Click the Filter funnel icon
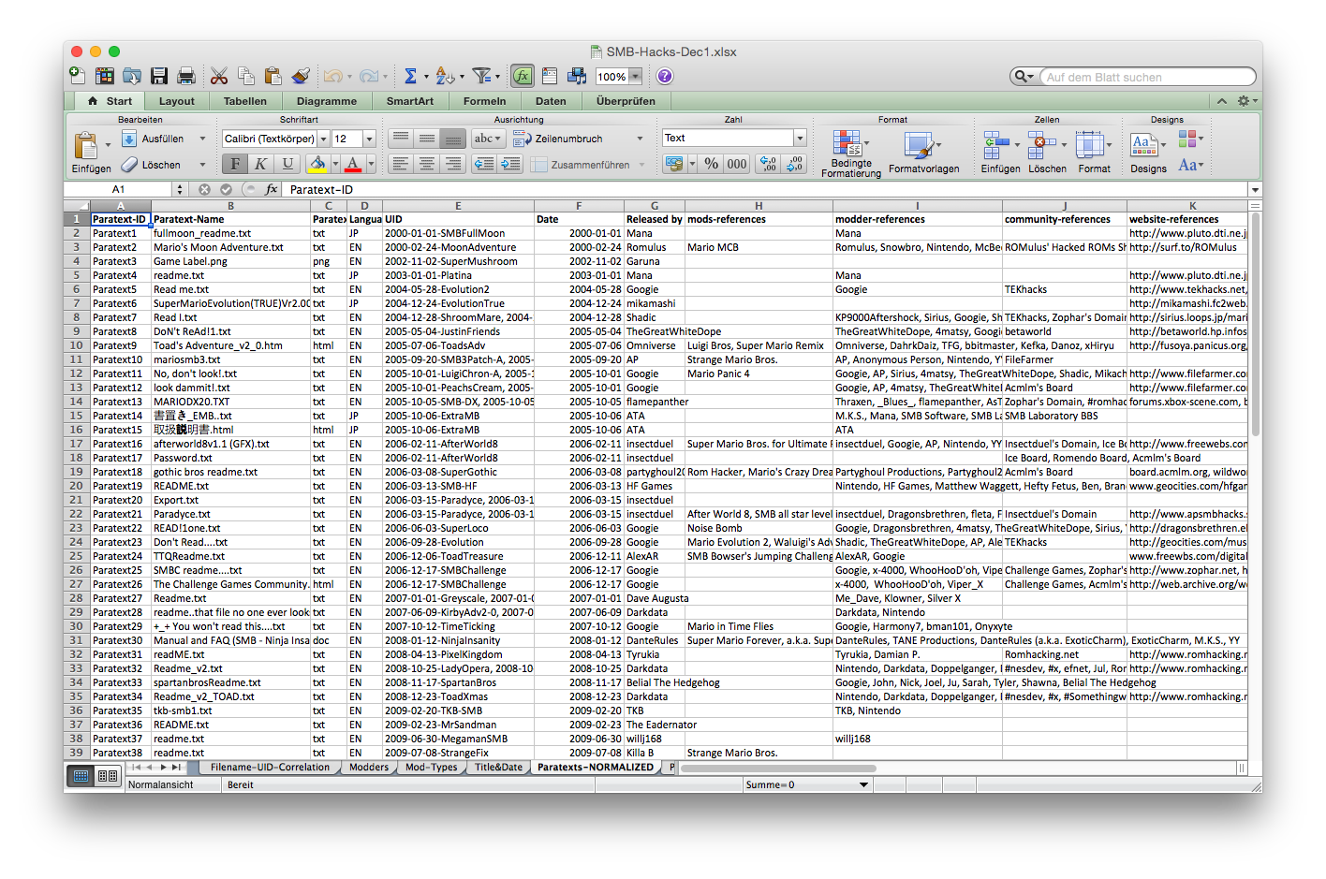Screen dimensions: 1326x879 click(481, 77)
